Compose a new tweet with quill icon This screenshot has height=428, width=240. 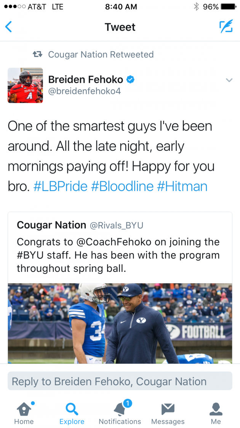(226, 27)
